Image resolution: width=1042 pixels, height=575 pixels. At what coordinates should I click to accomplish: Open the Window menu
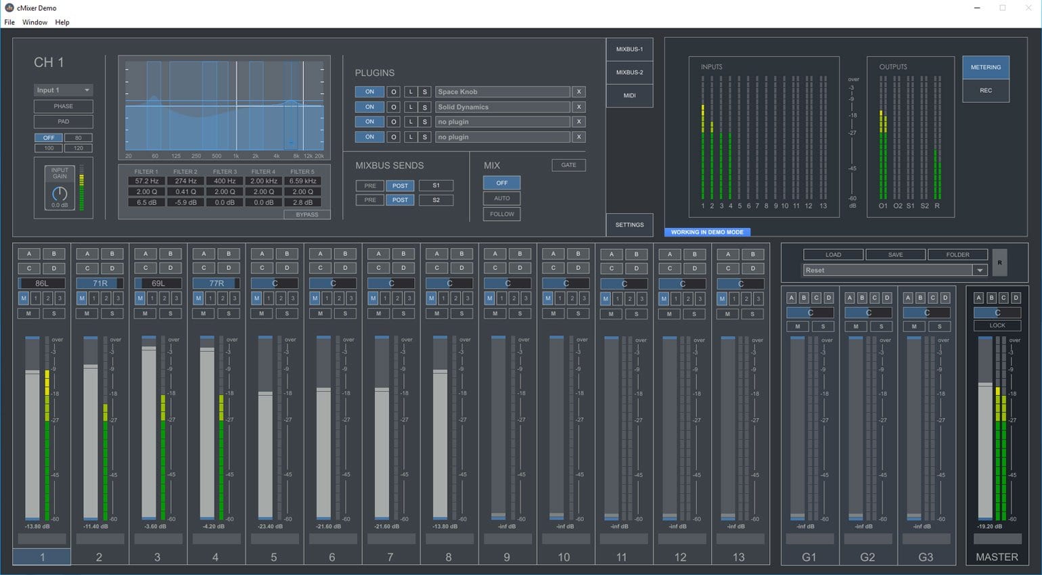pos(35,22)
